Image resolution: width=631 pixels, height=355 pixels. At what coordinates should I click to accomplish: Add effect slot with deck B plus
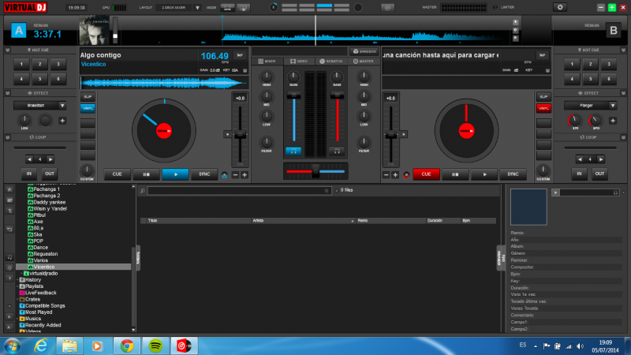(x=613, y=121)
